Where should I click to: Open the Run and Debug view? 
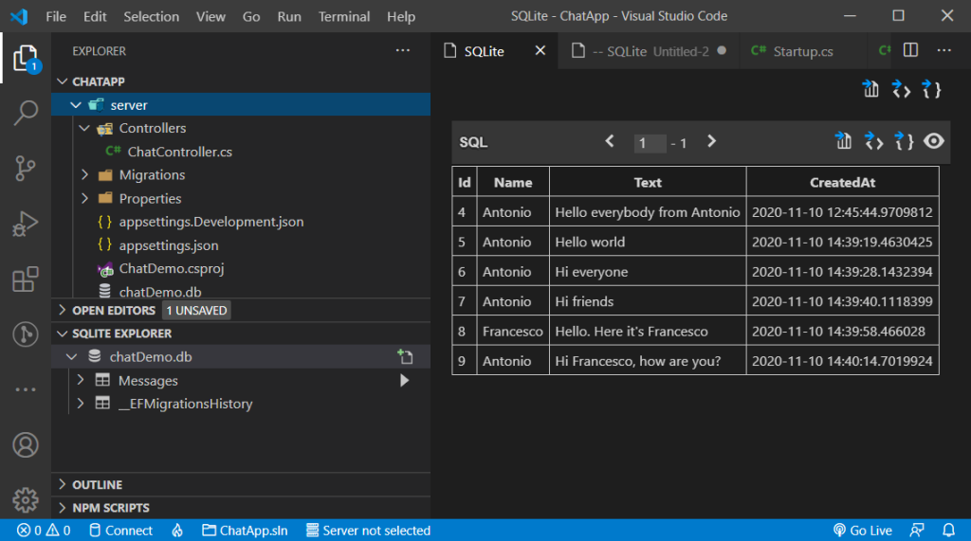(x=26, y=225)
